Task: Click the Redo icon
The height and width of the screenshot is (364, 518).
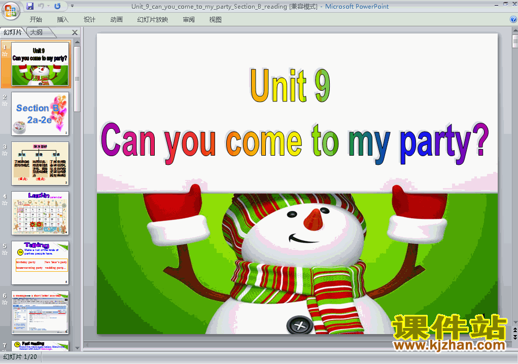Action: click(57, 6)
